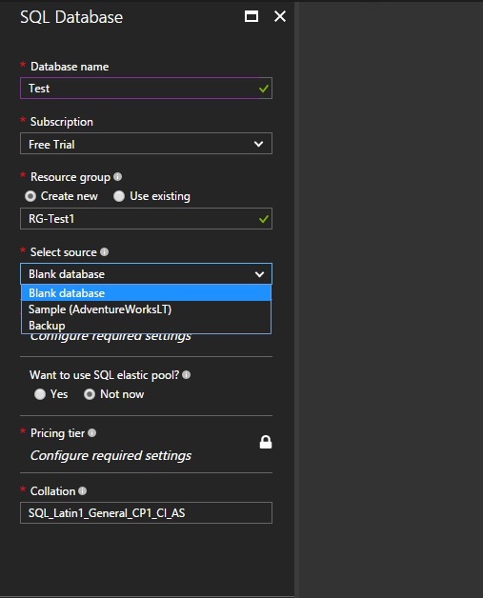Viewport: 483px width, 598px height.
Task: Click the SQL Database blade title
Action: pos(71,17)
